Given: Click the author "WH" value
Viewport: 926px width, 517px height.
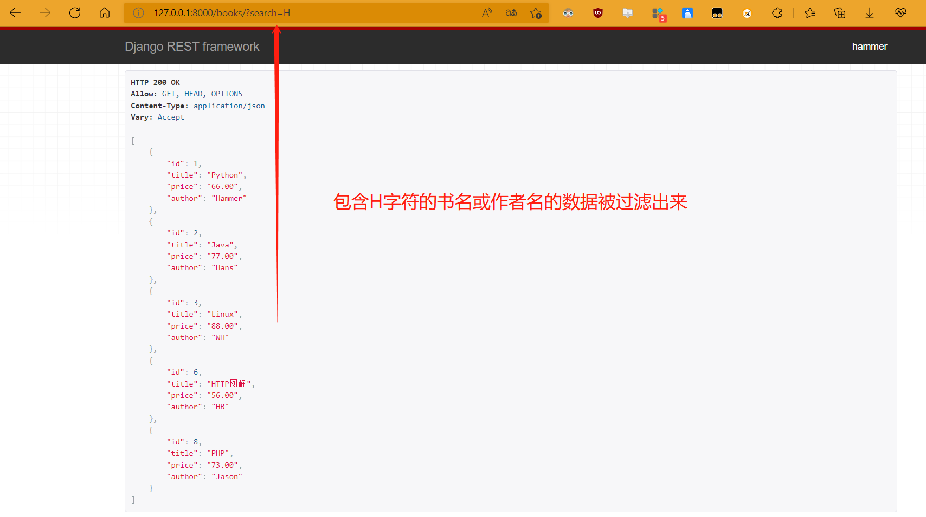Looking at the screenshot, I should click(x=220, y=337).
